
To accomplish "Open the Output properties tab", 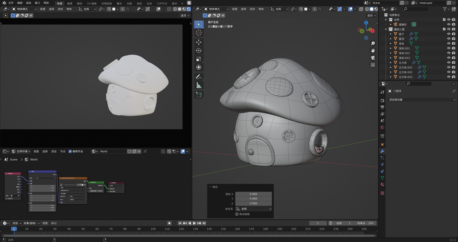I will click(383, 107).
